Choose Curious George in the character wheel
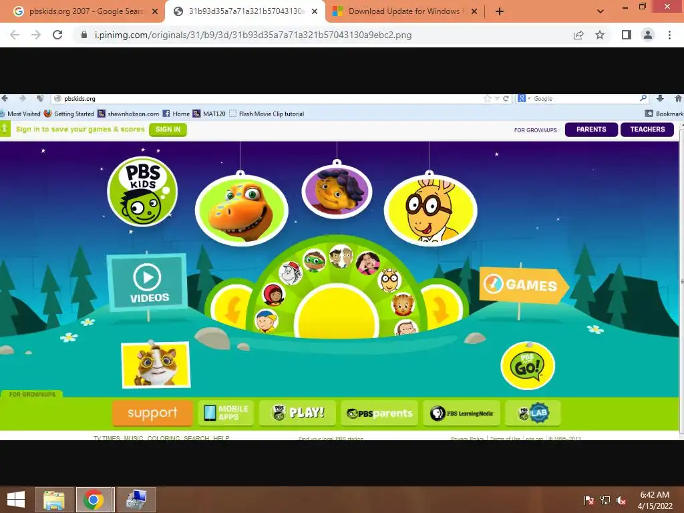Viewport: 684px width, 513px height. pos(406,328)
